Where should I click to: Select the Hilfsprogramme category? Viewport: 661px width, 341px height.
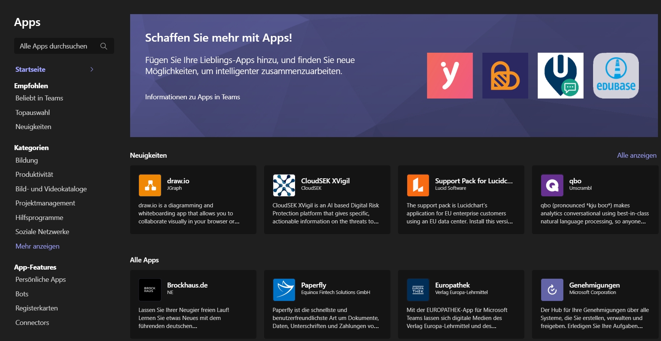(x=39, y=218)
